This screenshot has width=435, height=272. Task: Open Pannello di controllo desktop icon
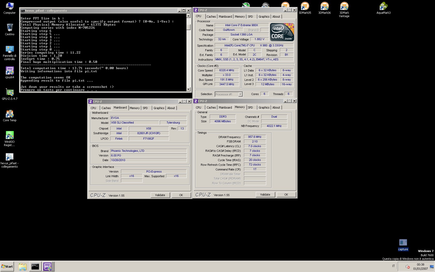click(x=10, y=53)
